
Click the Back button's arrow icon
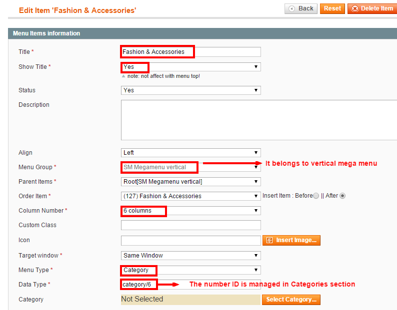(291, 8)
